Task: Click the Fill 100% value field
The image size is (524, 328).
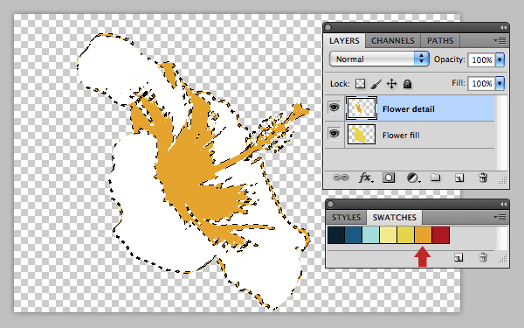Action: 481,83
